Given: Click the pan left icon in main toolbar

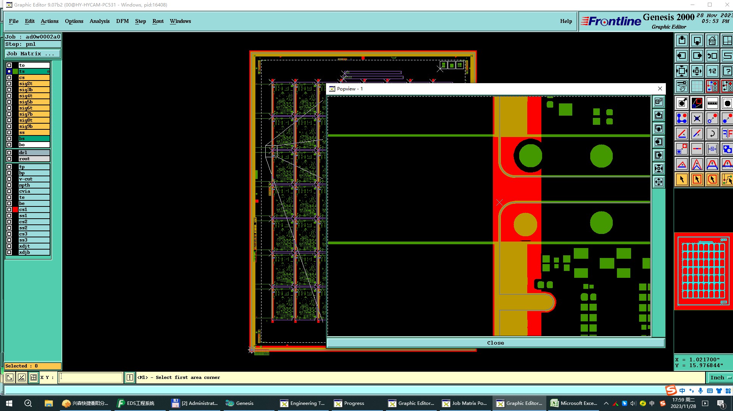Looking at the screenshot, I should tap(682, 56).
